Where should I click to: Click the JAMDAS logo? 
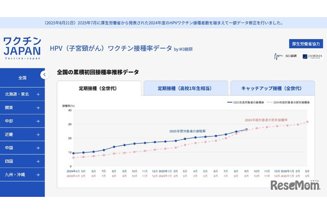pos(312,56)
